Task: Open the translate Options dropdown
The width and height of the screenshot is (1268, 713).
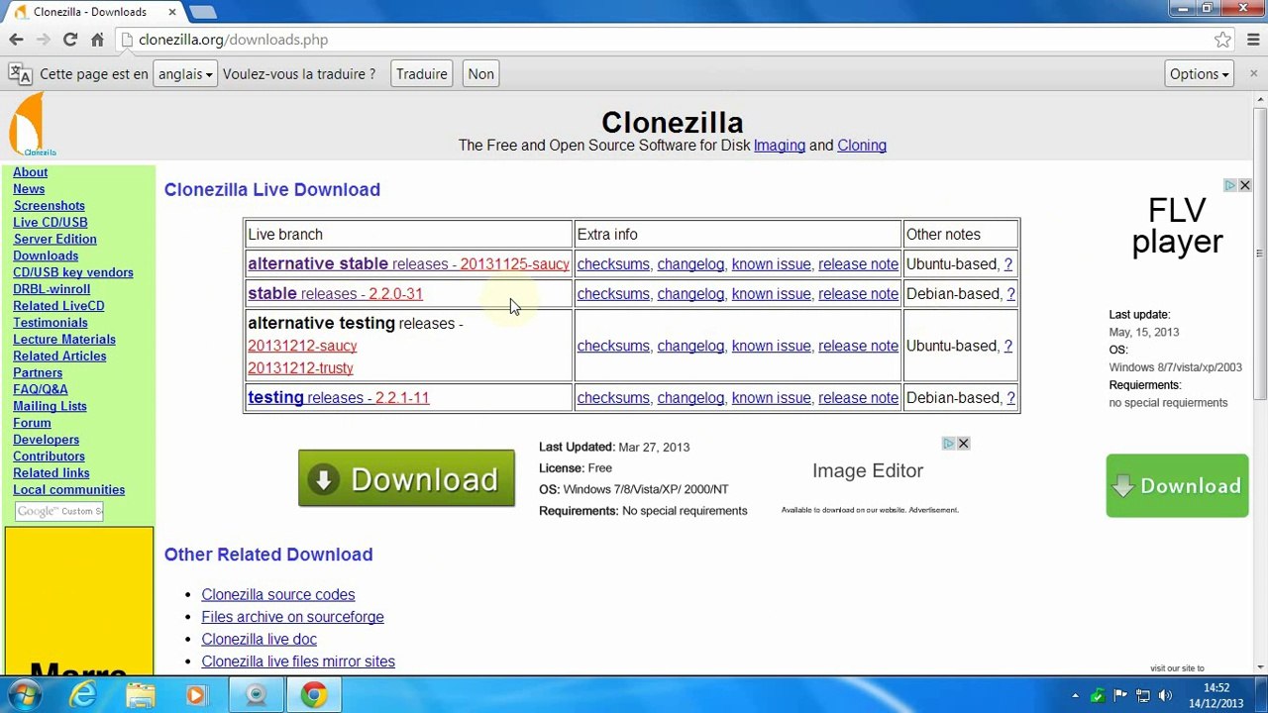Action: pos(1199,74)
